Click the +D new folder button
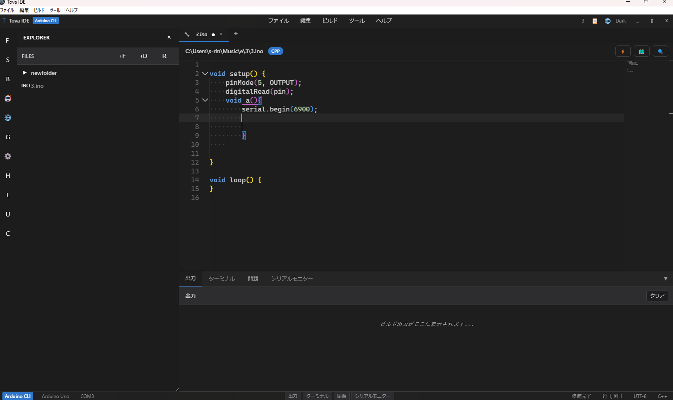This screenshot has height=400, width=673. point(143,56)
